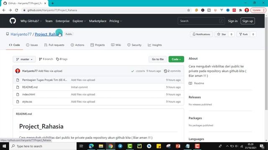Open latest commit message Add files via upload

click(50, 71)
